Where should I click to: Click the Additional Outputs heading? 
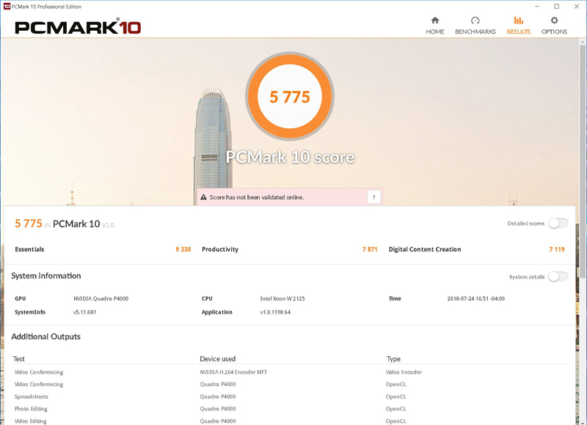tap(45, 336)
